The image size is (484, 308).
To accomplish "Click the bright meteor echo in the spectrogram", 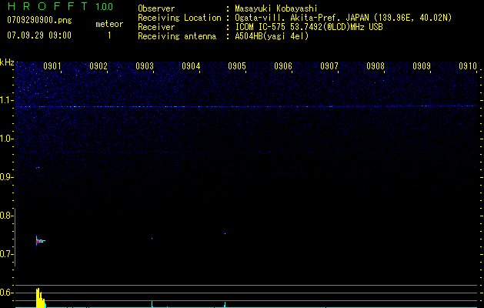I will 39,241.
